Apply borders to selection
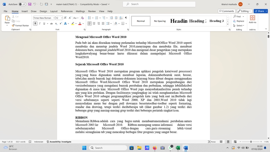Screen dimensions: 270x152 123,23
